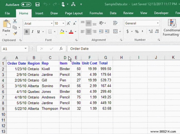The width and height of the screenshot is (180, 134).
Task: Open Number format dialog launcher
Action: pos(159,40)
